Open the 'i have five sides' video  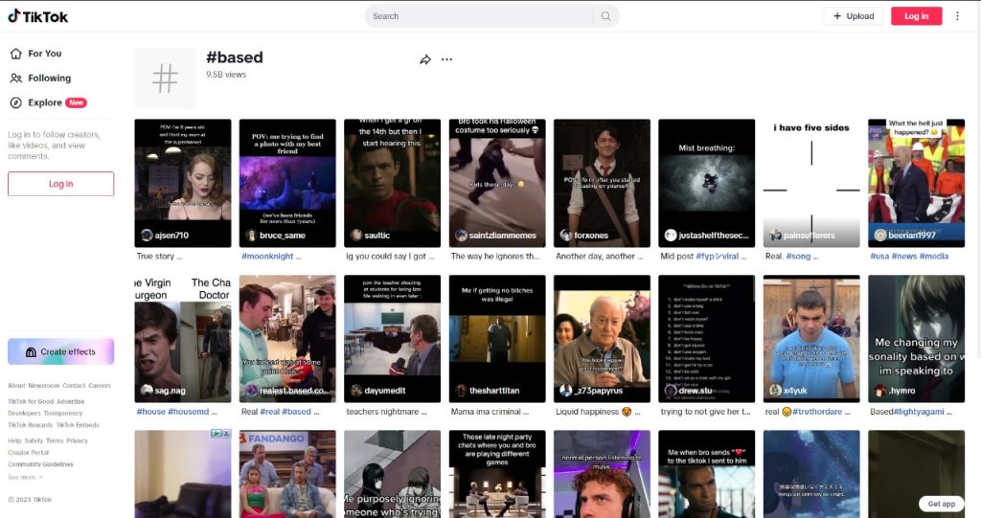pos(811,182)
